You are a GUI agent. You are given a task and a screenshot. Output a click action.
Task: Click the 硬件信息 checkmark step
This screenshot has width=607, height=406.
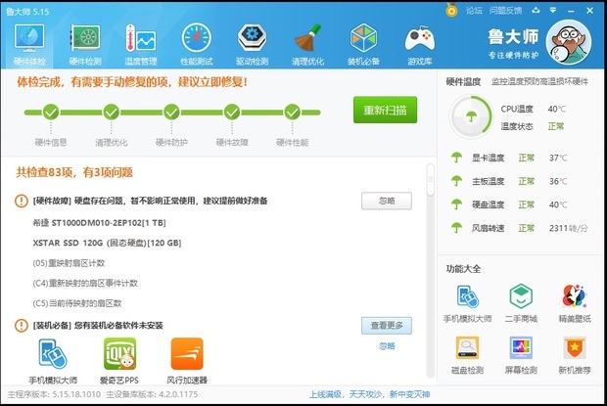(51, 113)
